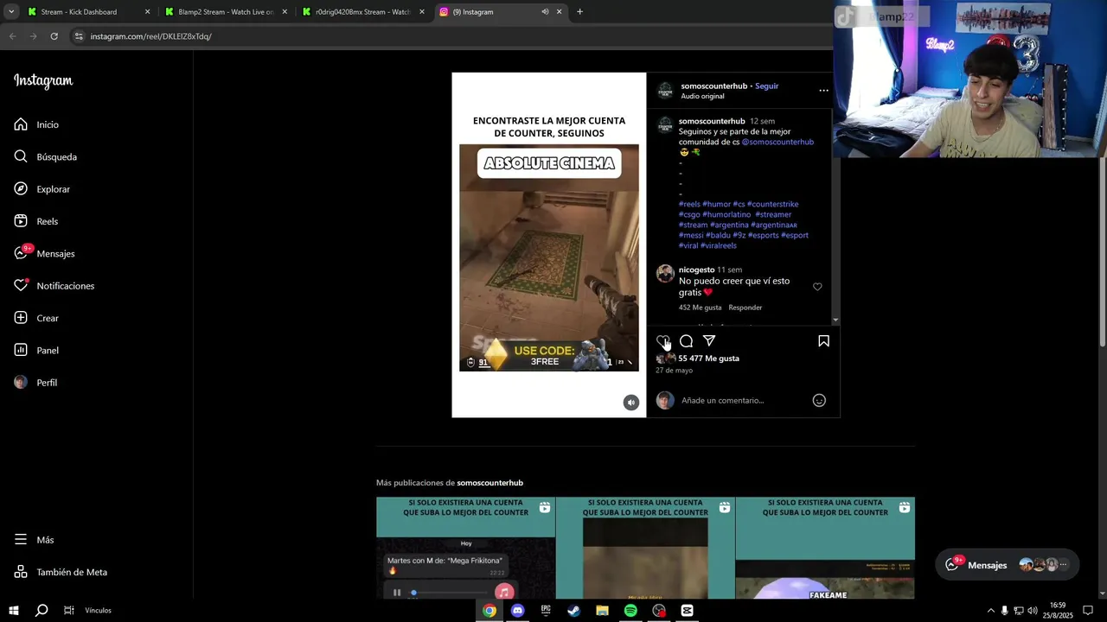Screen dimensions: 1107x622
Task: Click the address bar URL
Action: click(x=150, y=36)
